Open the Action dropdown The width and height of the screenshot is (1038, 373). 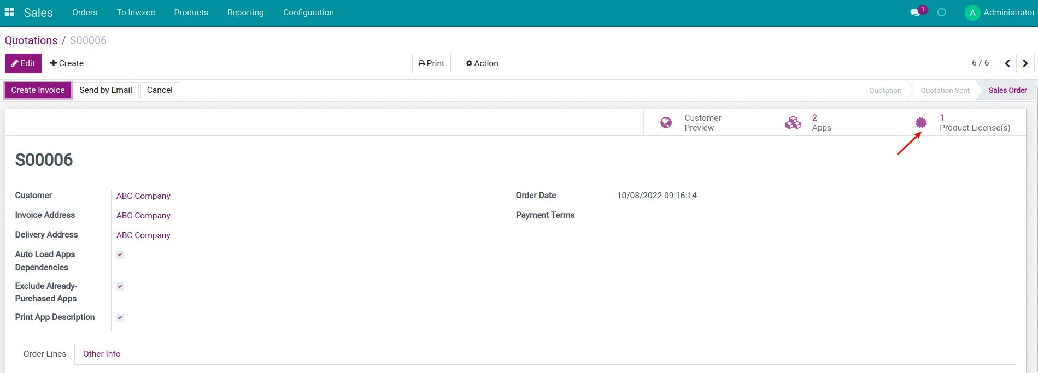tap(482, 63)
